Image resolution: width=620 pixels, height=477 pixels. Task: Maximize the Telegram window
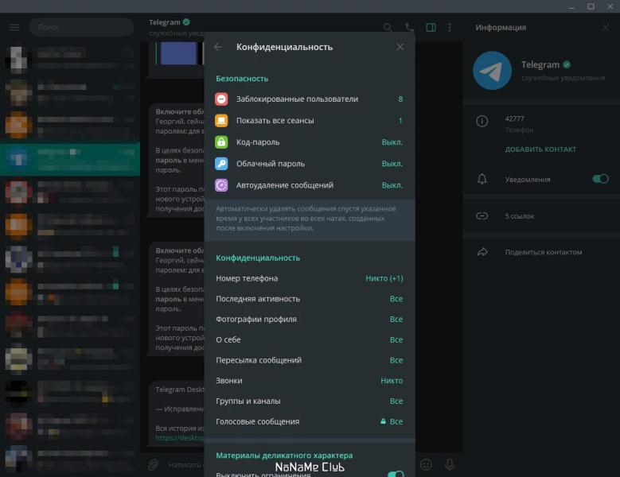(591, 6)
